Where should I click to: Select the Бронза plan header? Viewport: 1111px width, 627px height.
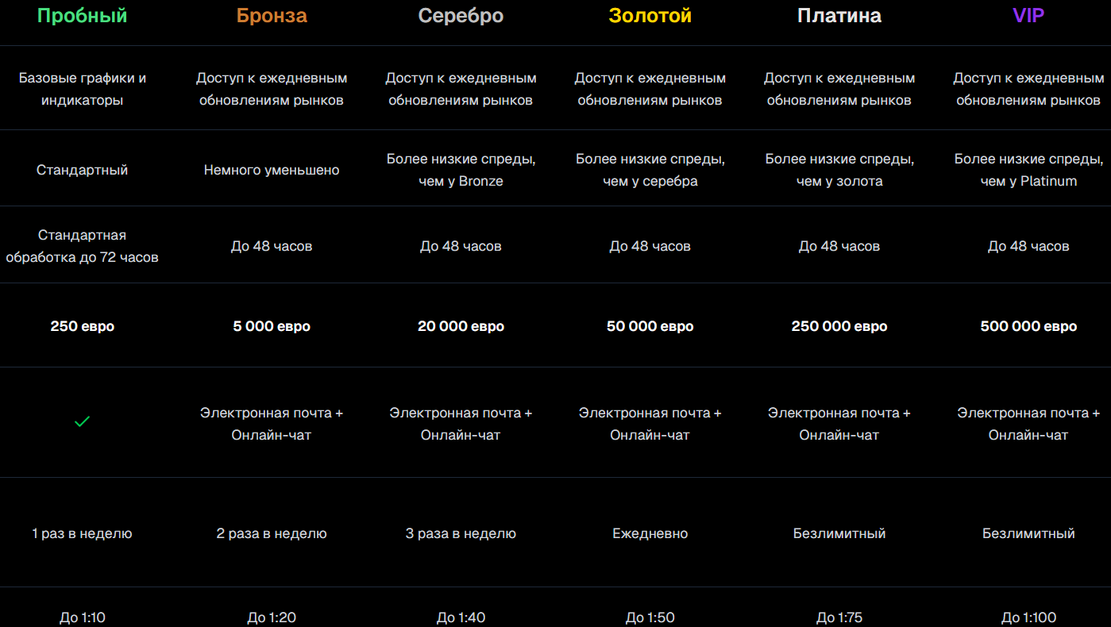coord(272,14)
